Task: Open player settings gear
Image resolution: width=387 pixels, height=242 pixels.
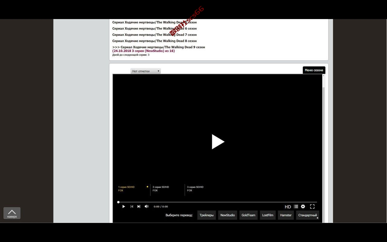Action: [x=303, y=206]
